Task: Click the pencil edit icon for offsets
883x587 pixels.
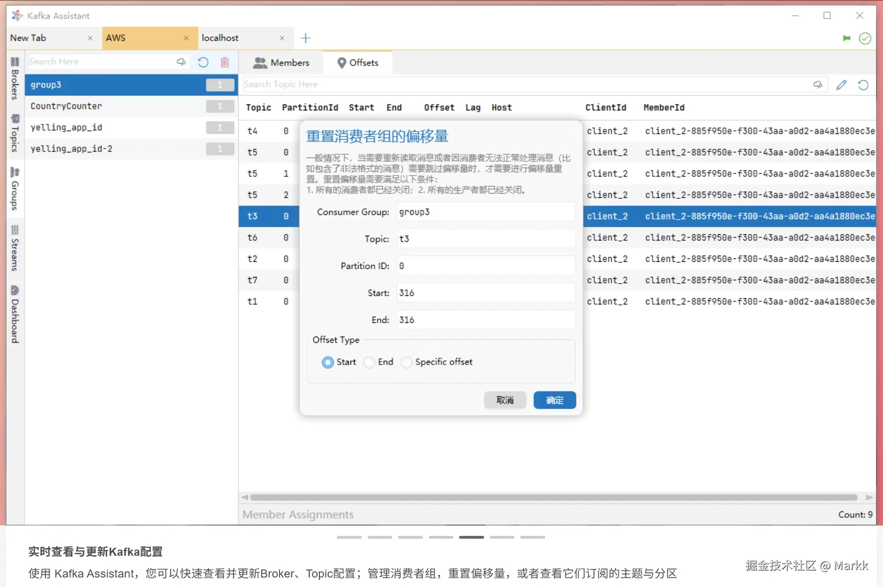Action: (x=841, y=85)
